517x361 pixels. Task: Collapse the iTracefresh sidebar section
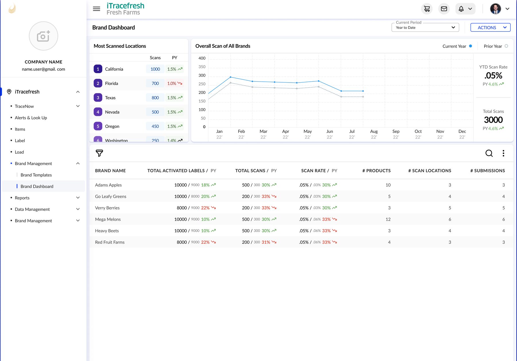tap(78, 92)
